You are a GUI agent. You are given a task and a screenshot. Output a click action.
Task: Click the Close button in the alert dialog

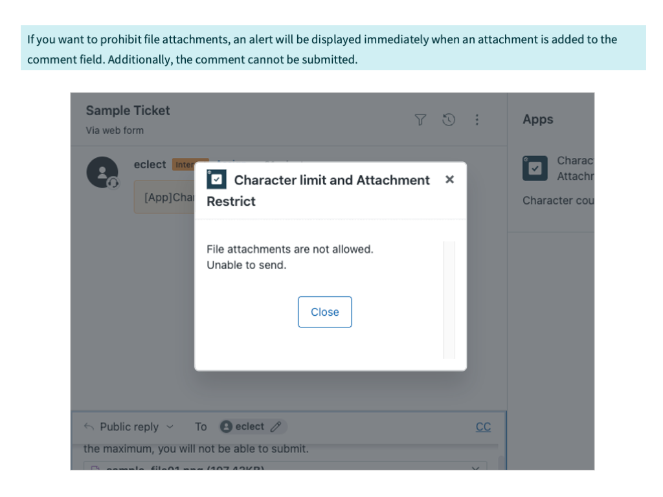324,311
